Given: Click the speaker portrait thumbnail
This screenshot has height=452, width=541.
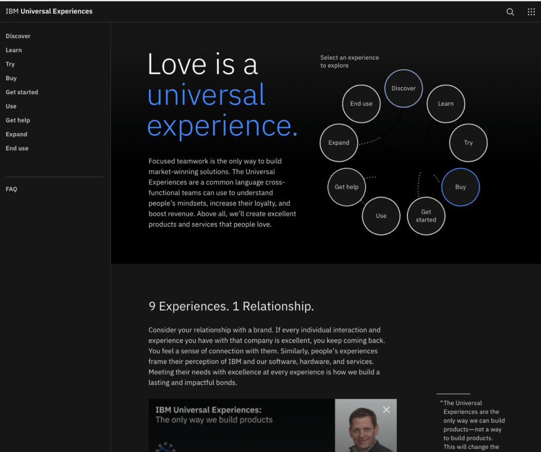Looking at the screenshot, I should (366, 428).
